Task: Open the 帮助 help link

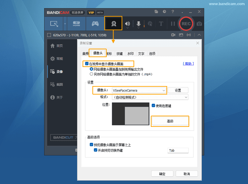Action: pos(188,64)
